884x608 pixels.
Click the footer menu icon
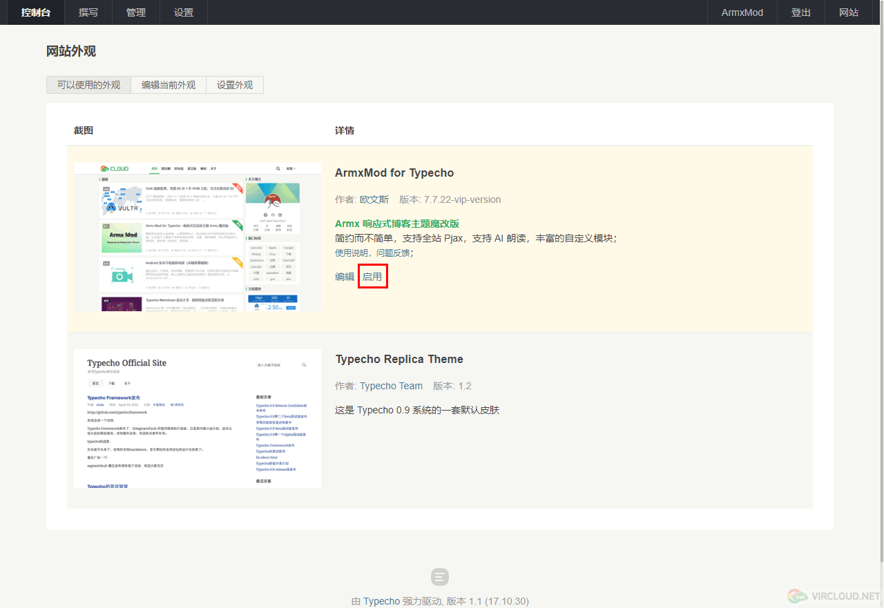coord(440,577)
